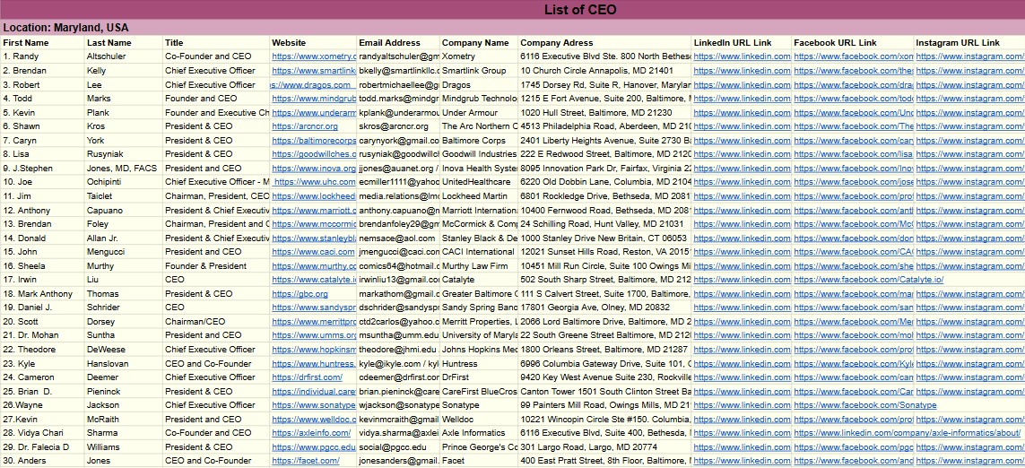Image resolution: width=1025 pixels, height=468 pixels.
Task: Select the First Name header cell
Action: [42, 42]
